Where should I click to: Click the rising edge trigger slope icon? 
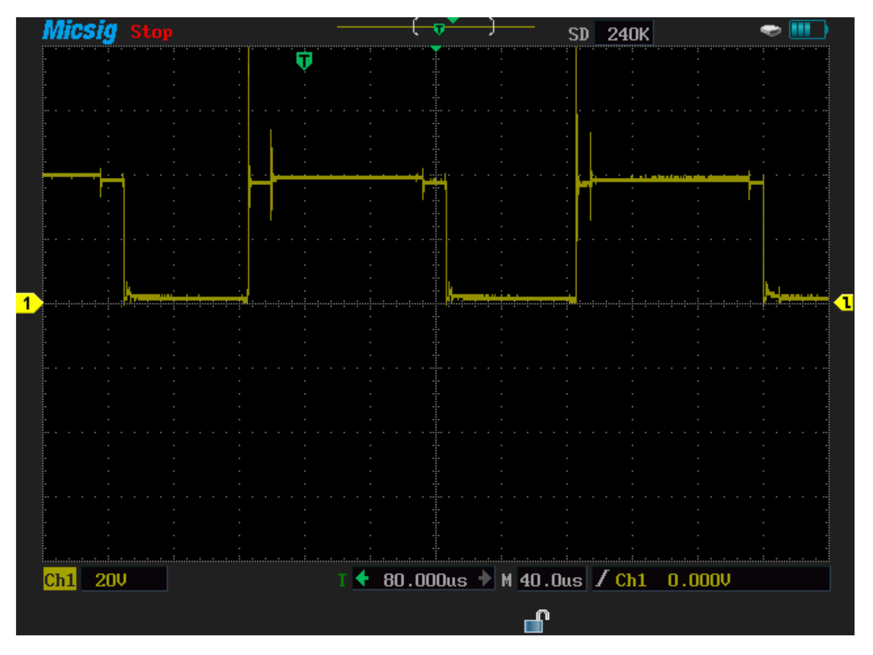[601, 579]
